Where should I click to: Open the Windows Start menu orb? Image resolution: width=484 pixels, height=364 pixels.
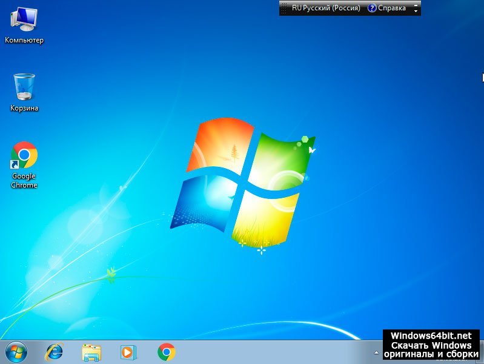[16, 352]
